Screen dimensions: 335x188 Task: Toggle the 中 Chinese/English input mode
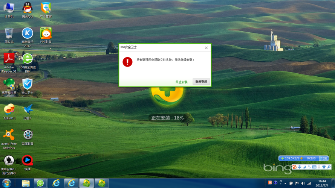point(300,167)
